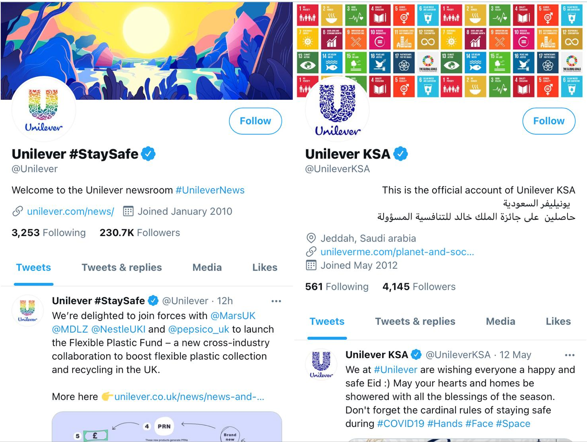The width and height of the screenshot is (587, 442).
Task: Switch to Tweets & replies tab on Unilever profile
Action: [122, 268]
